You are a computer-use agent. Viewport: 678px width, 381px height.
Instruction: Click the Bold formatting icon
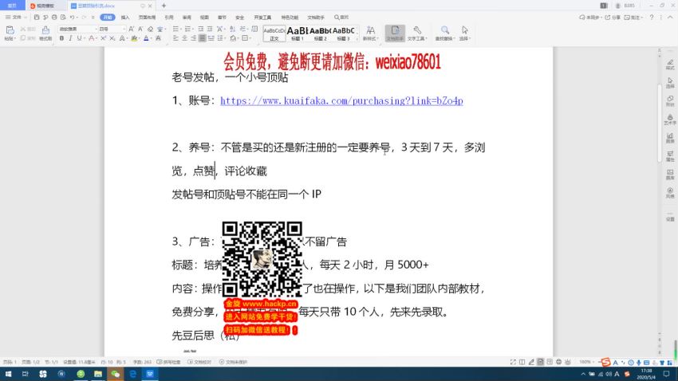pos(61,37)
